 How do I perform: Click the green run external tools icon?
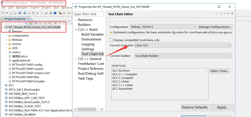click(x=60, y=13)
